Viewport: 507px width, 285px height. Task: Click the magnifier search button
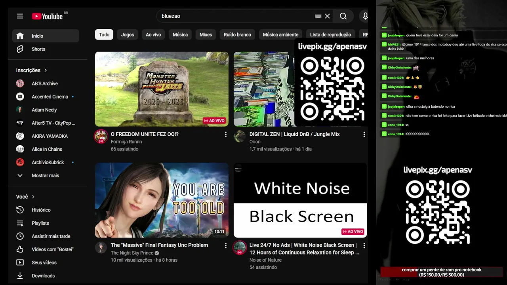(x=343, y=16)
